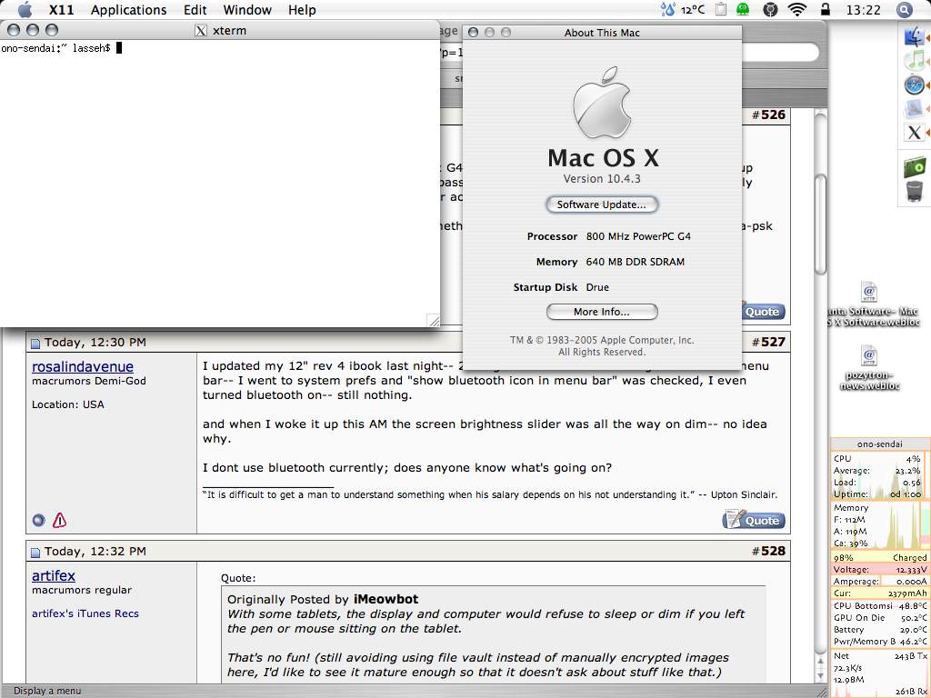Open rosalindavenue's profile link

[x=83, y=367]
